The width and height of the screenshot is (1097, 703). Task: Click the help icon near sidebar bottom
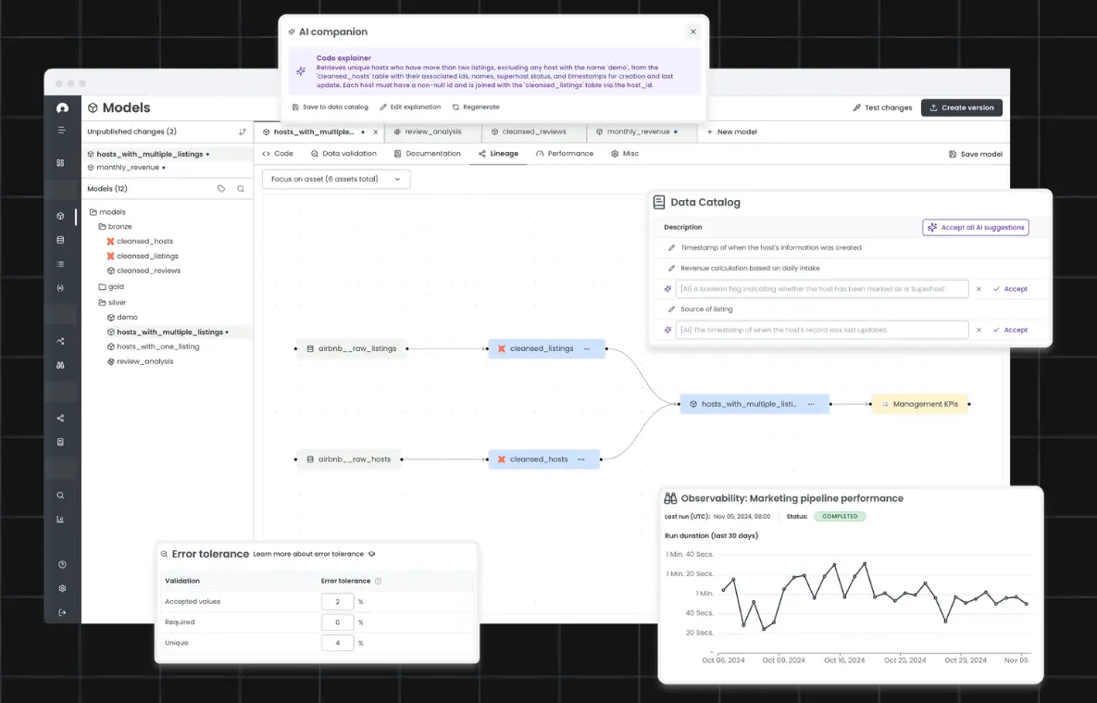pos(61,564)
